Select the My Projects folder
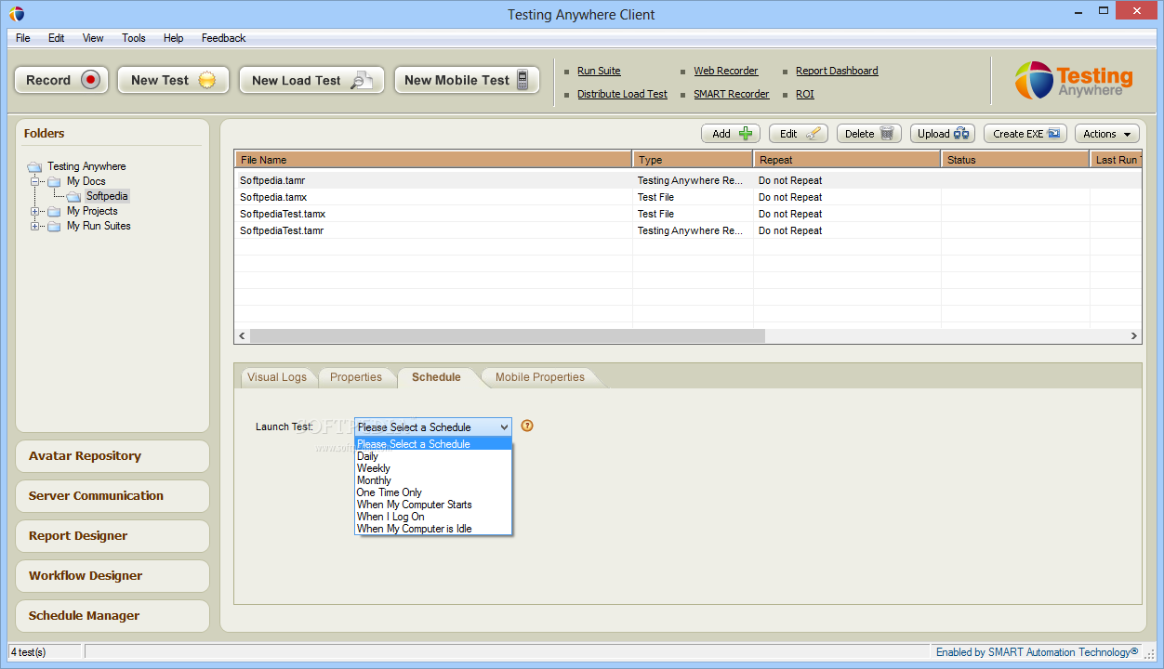 click(92, 211)
